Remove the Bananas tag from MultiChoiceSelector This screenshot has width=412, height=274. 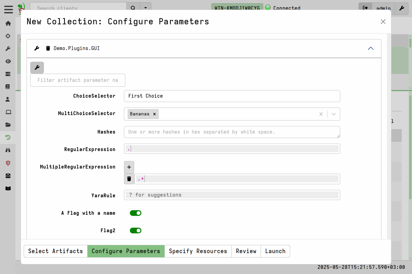154,114
